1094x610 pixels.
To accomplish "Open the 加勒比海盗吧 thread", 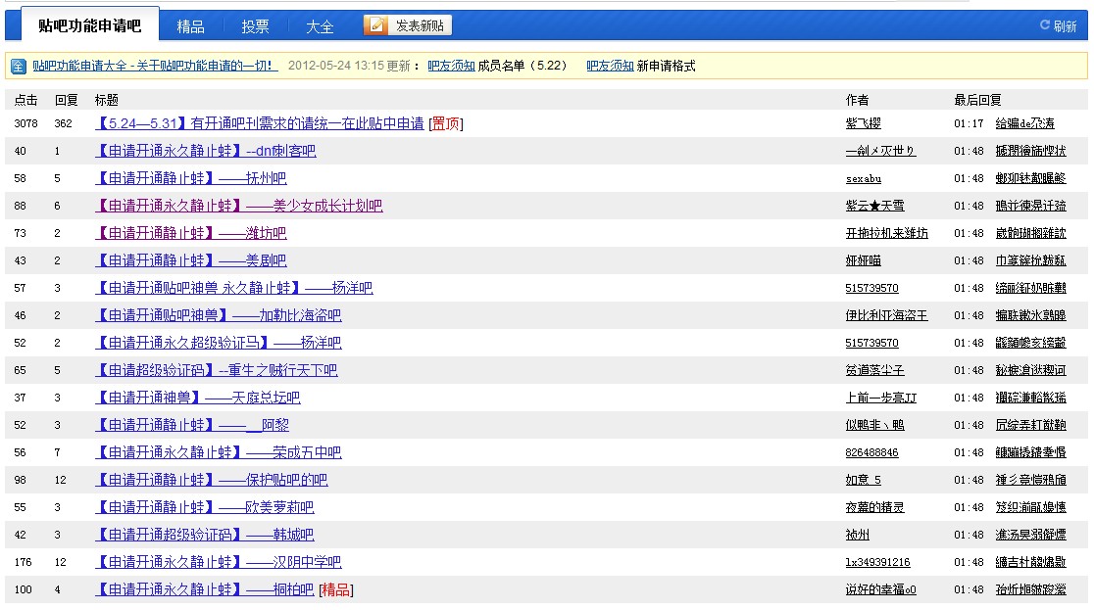I will tap(218, 315).
